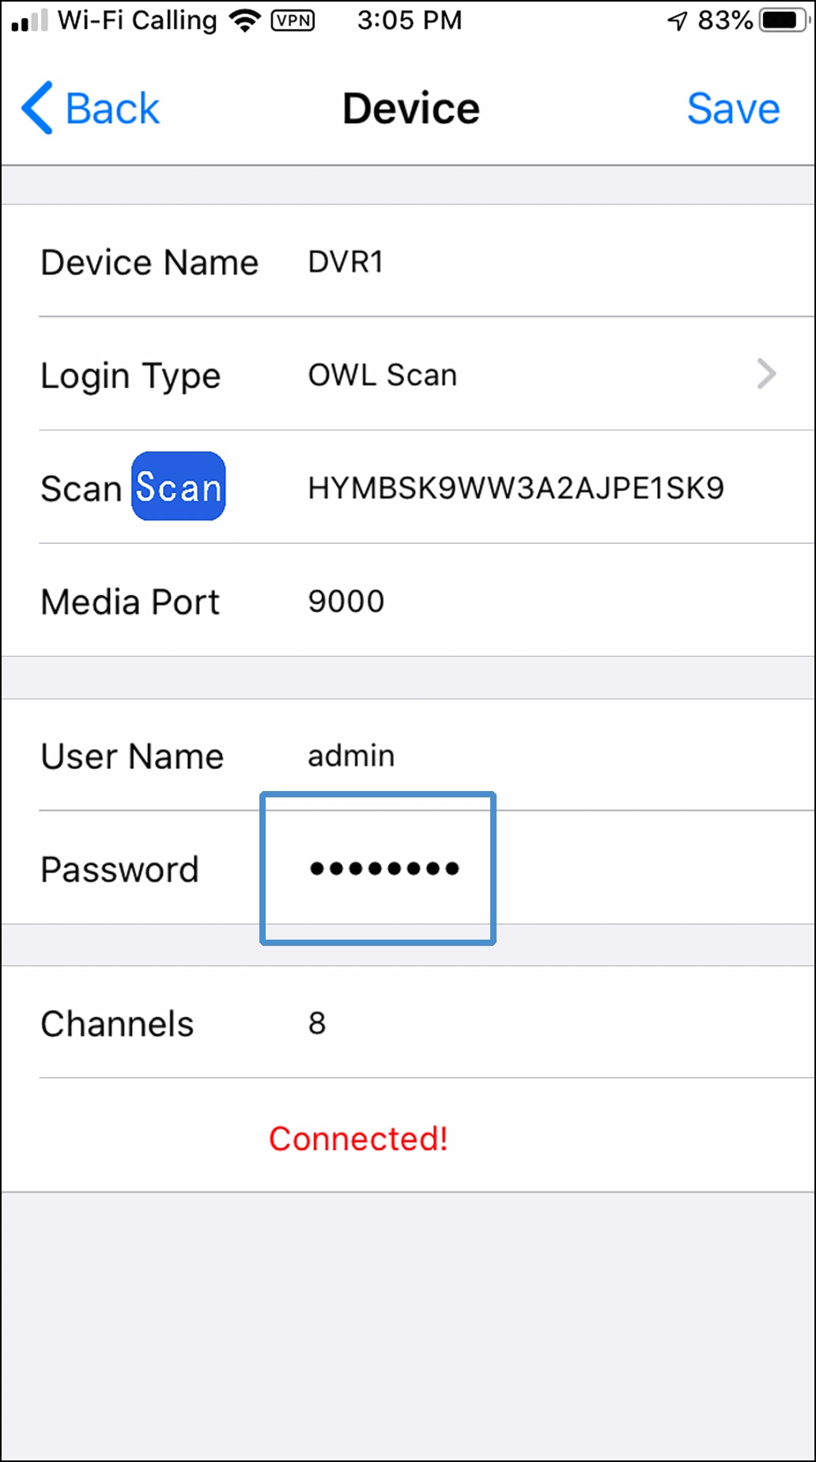816x1462 pixels.
Task: Tap the red Connected! status text
Action: tap(358, 1139)
